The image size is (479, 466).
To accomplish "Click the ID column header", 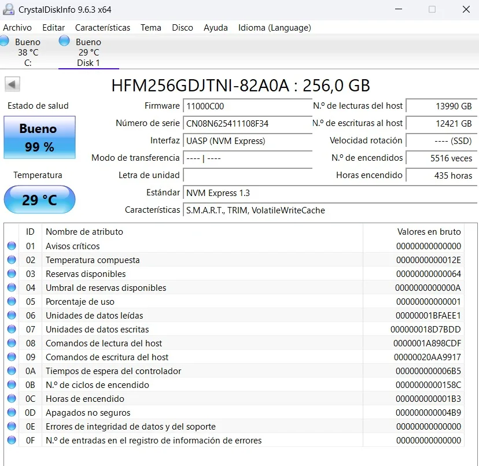I will coord(30,232).
